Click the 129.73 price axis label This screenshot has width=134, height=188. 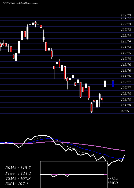coord(126,24)
